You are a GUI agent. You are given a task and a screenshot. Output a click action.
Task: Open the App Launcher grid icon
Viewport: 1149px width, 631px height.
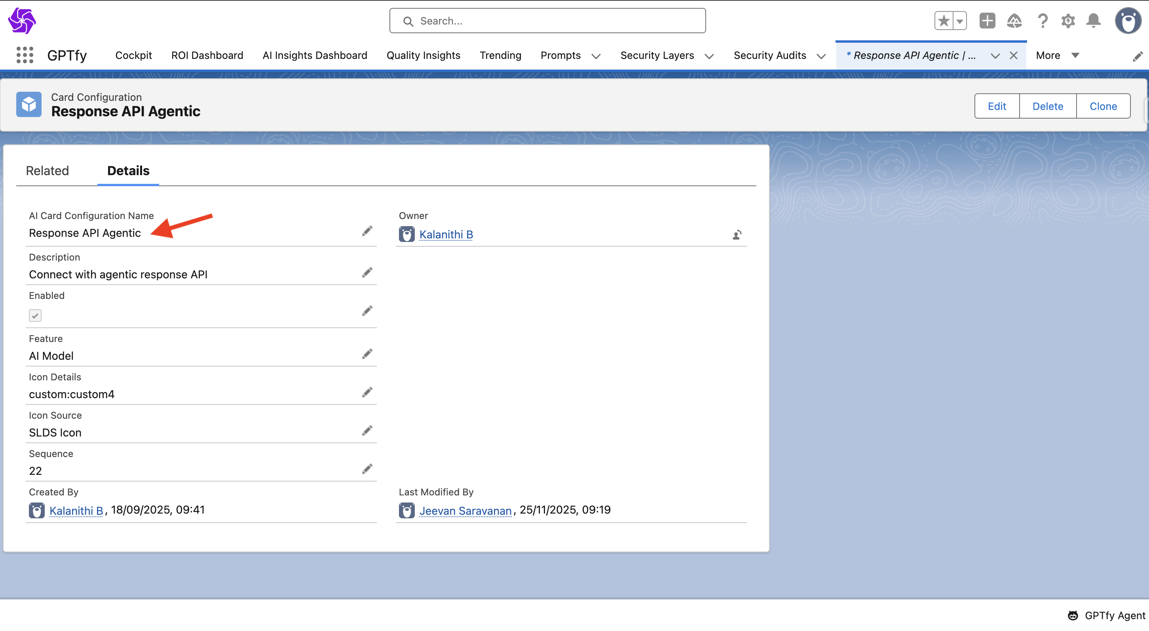pos(25,55)
